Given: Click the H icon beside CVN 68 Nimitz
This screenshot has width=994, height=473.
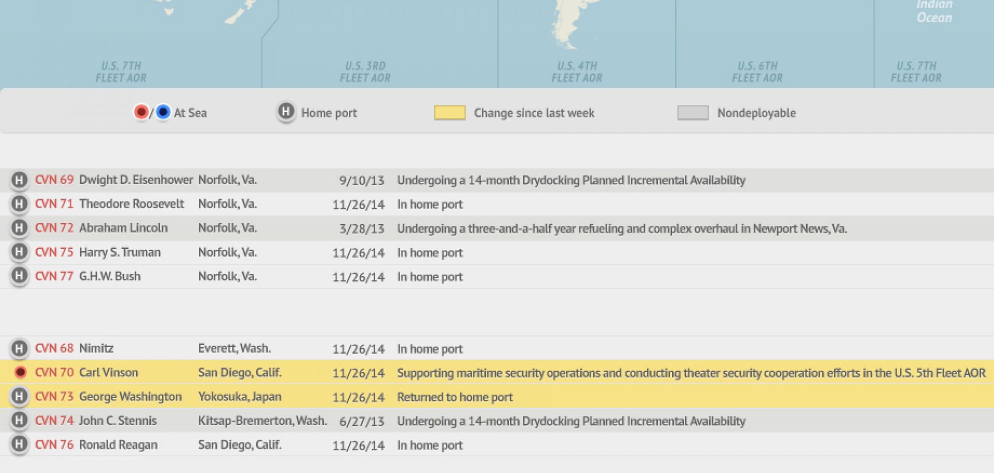Looking at the screenshot, I should pyautogui.click(x=19, y=348).
